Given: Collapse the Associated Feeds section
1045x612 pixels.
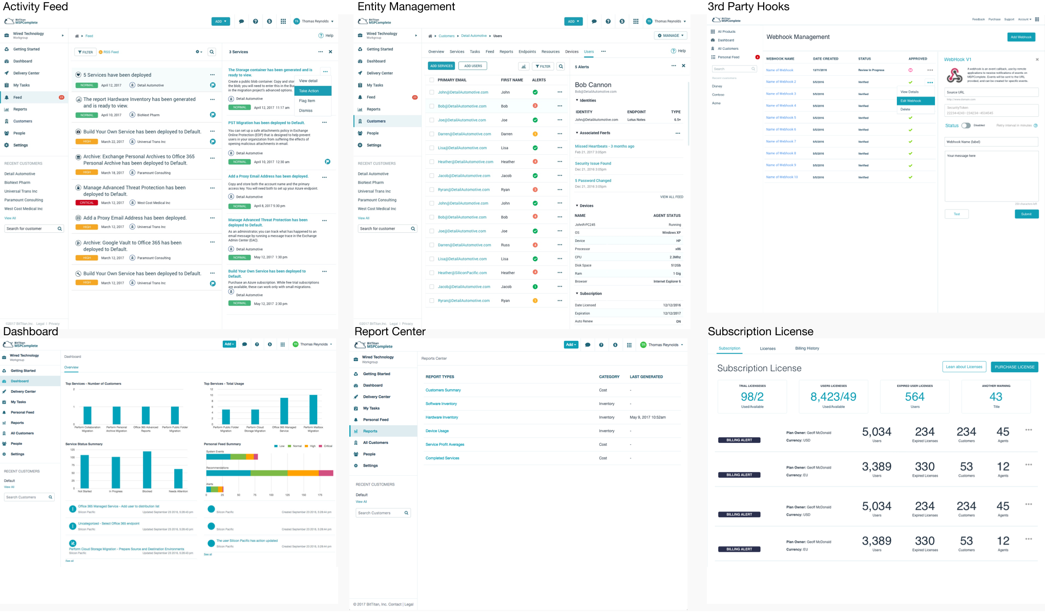Looking at the screenshot, I should 577,133.
